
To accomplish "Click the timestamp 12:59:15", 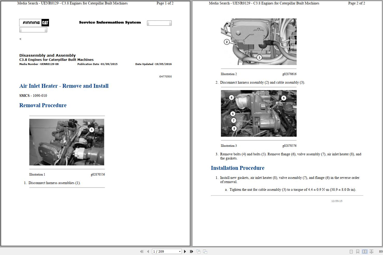I will 337,201.
